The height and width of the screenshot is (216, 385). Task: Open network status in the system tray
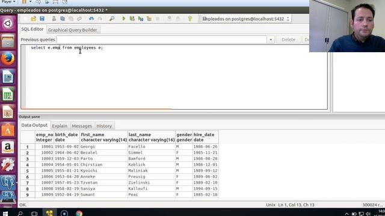point(361,214)
